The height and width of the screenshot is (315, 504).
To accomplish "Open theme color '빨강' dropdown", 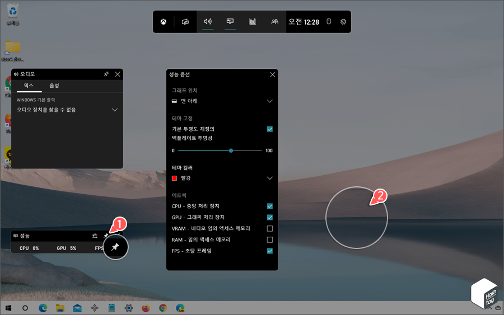I will [222, 178].
